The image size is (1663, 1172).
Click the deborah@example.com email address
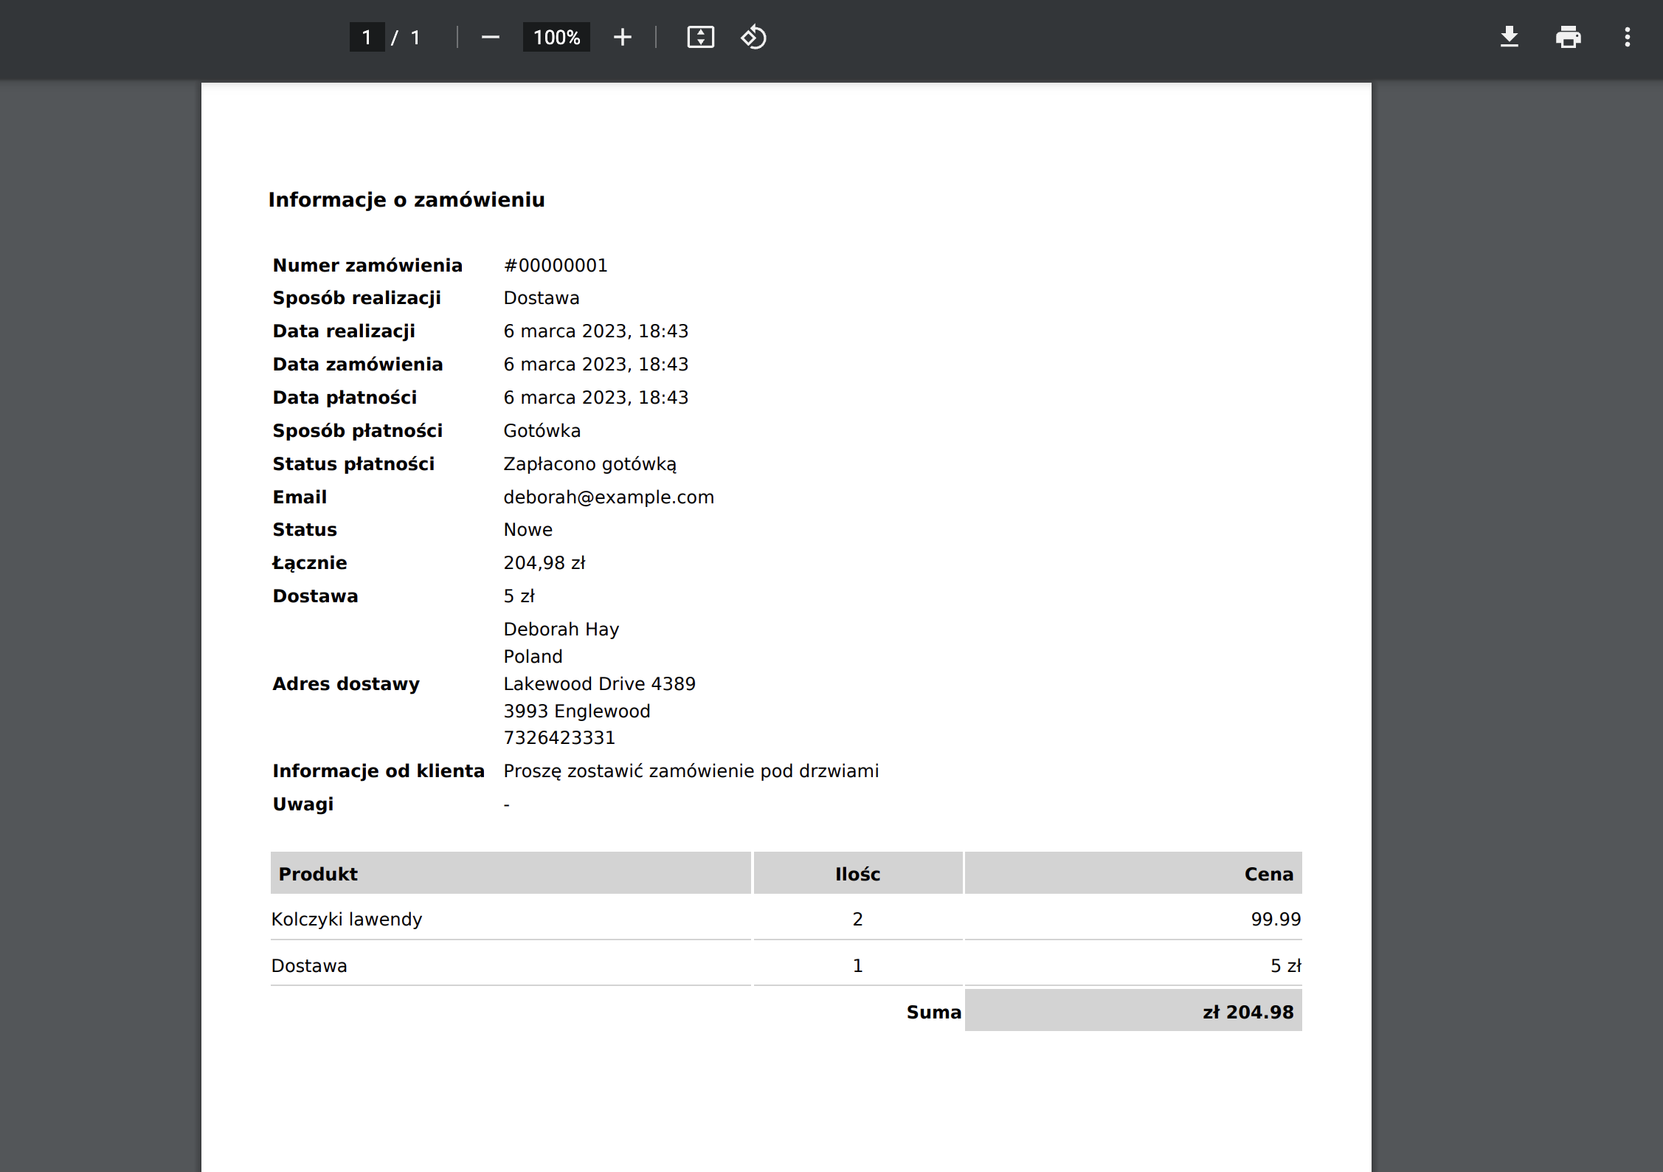pyautogui.click(x=609, y=497)
